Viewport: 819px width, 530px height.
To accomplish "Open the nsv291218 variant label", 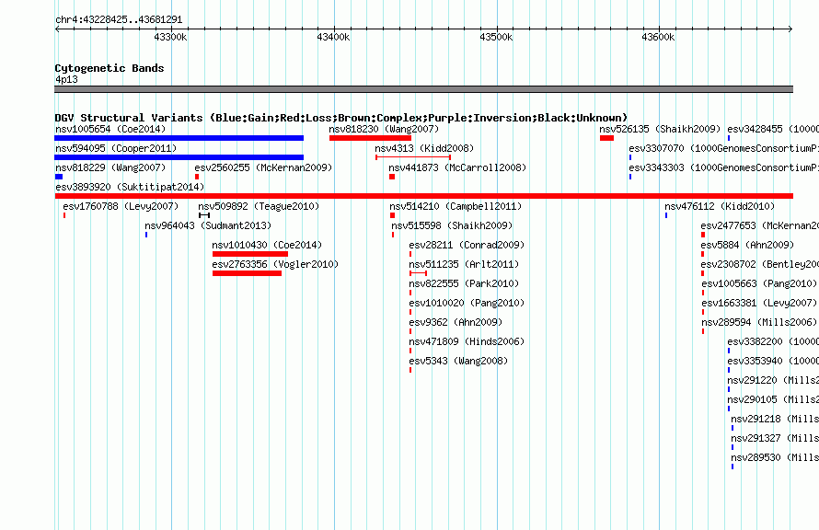I will [x=775, y=419].
